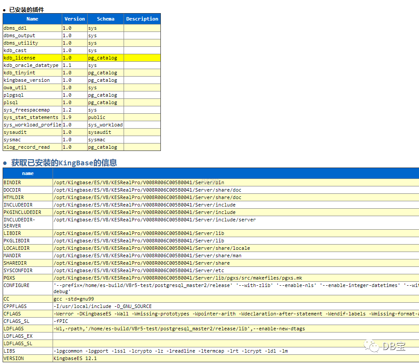
Task: Select the highlighted kdb_license row
Action: coord(82,58)
